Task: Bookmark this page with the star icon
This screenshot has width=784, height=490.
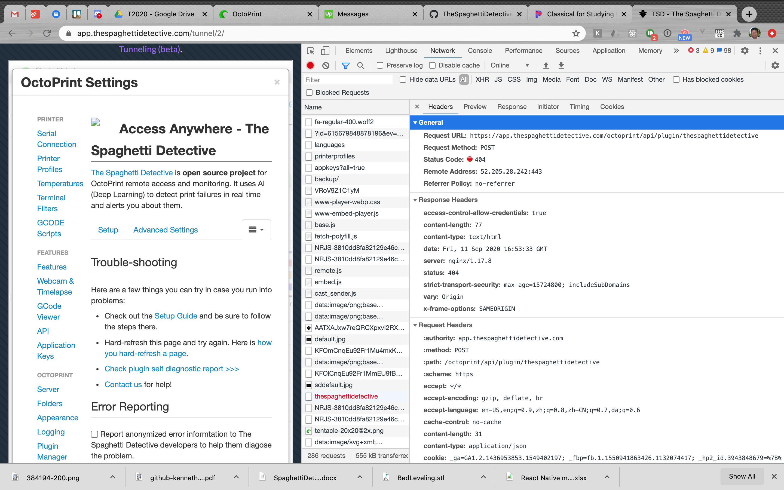Action: 576,33
